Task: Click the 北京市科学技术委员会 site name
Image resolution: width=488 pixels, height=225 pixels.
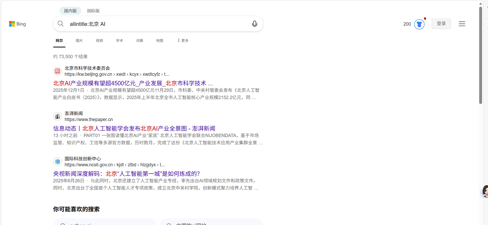Action: point(87,68)
